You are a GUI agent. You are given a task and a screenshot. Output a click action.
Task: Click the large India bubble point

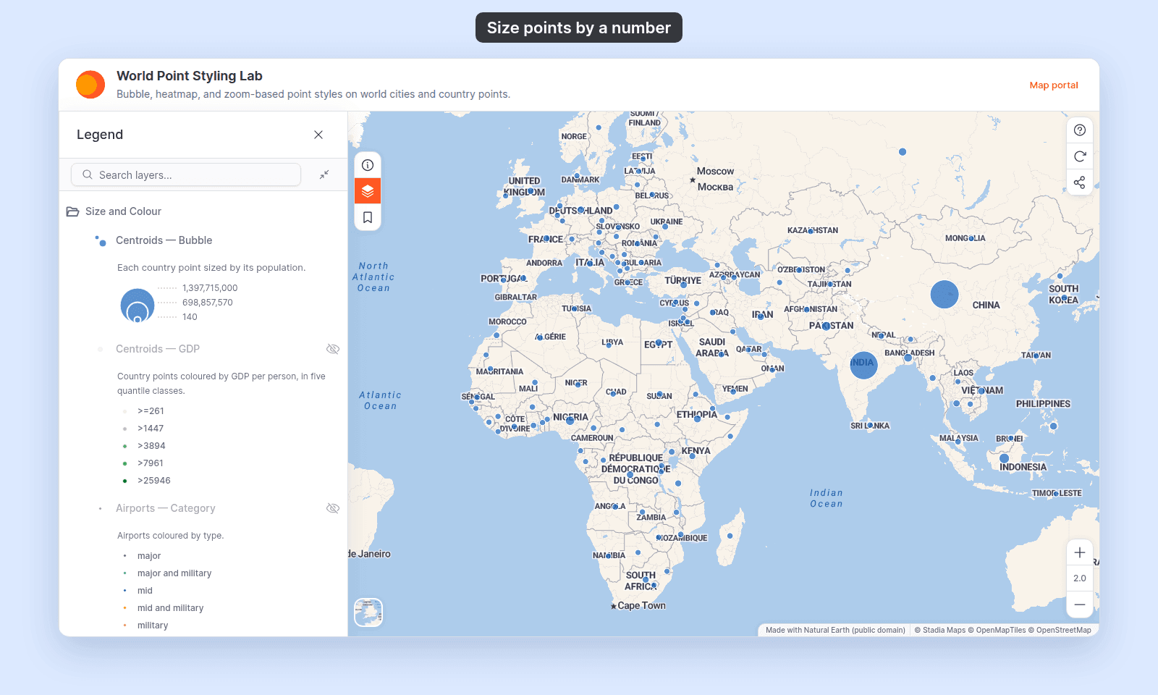pyautogui.click(x=863, y=365)
